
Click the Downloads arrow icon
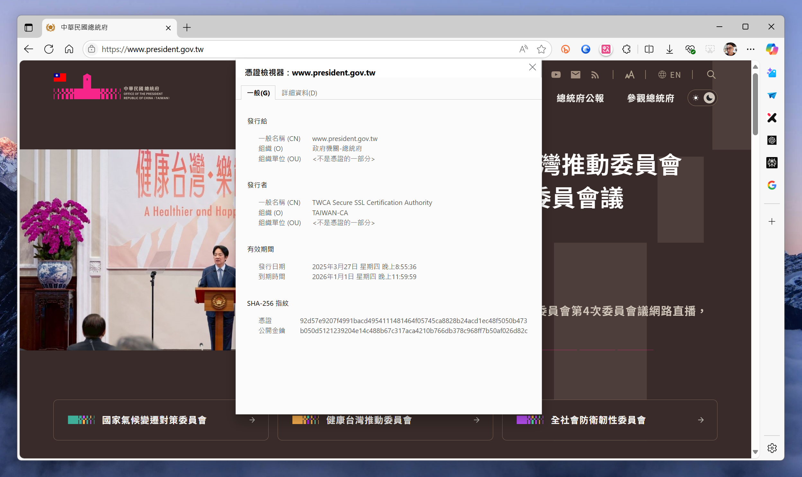pos(669,49)
